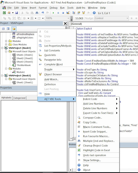Open Project Explorer toolbar icon

74,13
